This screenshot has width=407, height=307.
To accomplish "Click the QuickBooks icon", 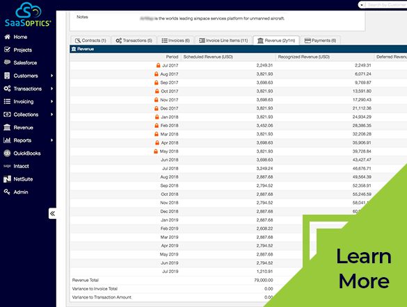I will pos(7,153).
